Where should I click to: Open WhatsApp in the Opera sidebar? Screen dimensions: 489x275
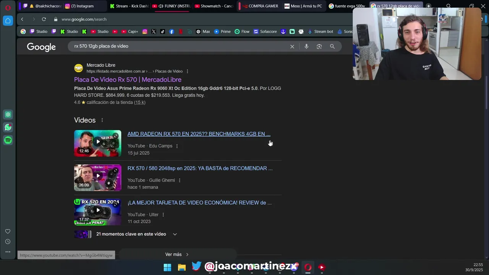(8, 127)
